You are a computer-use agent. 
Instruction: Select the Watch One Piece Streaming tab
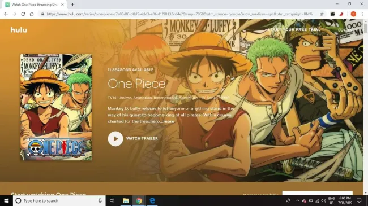tap(35, 5)
